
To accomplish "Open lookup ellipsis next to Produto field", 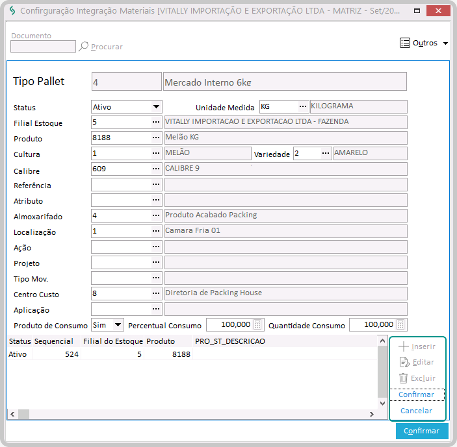I will (x=156, y=138).
